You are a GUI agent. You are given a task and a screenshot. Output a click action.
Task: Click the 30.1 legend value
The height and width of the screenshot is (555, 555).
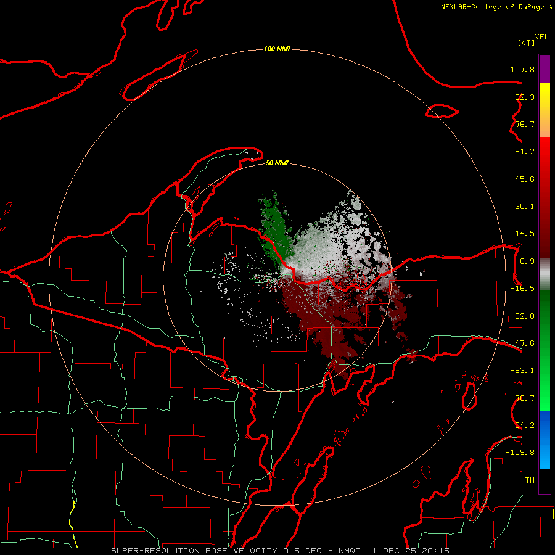point(525,207)
